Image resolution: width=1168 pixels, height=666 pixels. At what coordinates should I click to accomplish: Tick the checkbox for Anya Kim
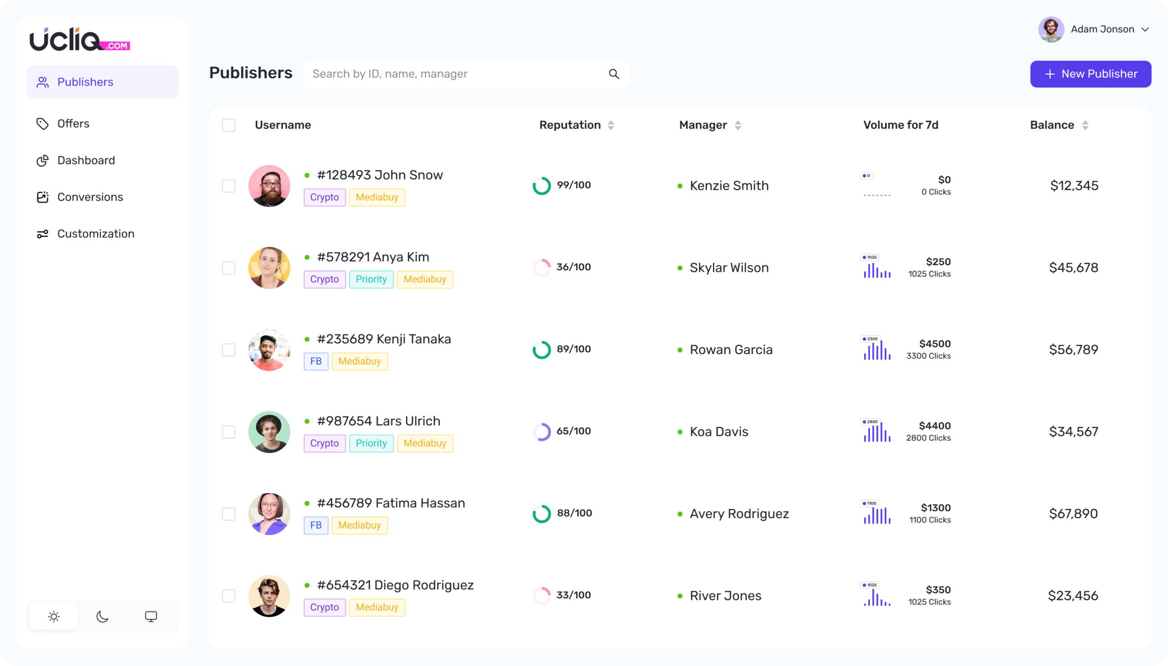click(x=229, y=268)
